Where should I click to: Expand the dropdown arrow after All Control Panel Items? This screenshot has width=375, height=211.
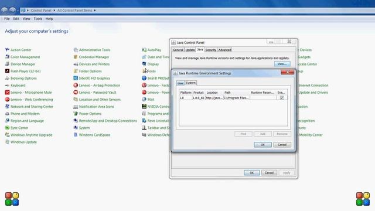pos(95,11)
